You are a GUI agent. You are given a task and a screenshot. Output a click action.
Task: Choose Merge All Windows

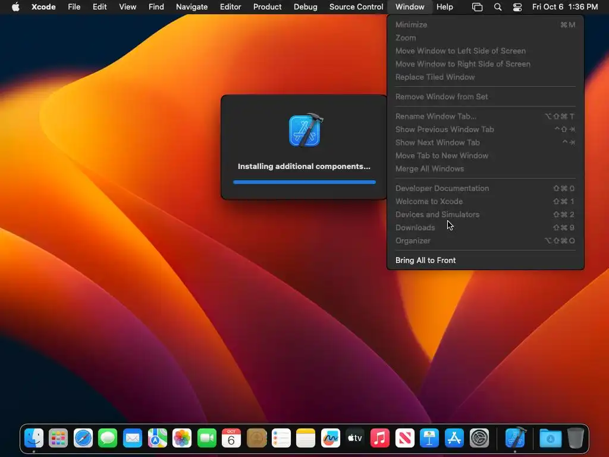tap(485, 168)
